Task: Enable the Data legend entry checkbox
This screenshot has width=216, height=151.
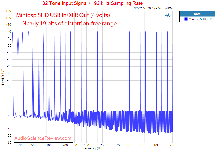Action: click(x=186, y=19)
